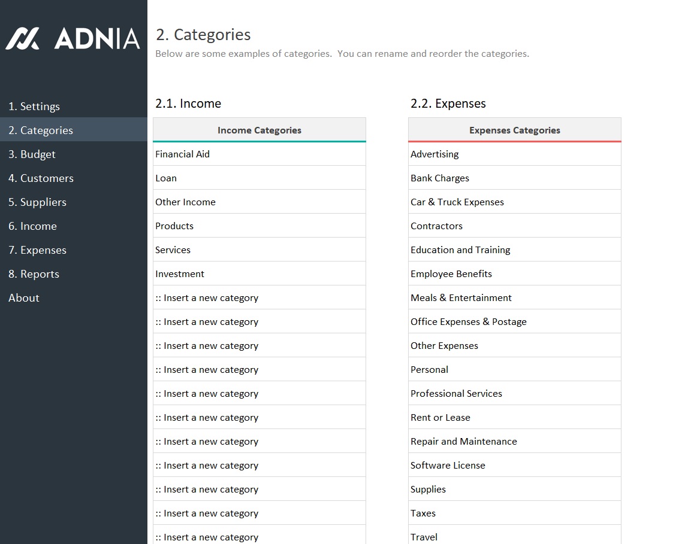Click the Contractors expense category

(x=515, y=226)
